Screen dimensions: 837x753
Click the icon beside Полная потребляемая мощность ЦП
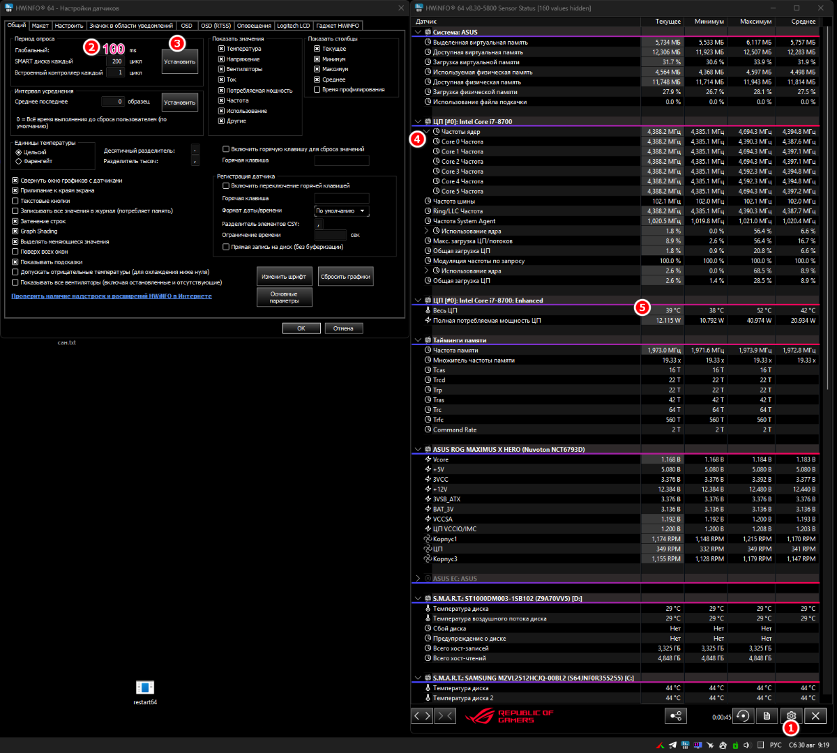click(x=428, y=321)
